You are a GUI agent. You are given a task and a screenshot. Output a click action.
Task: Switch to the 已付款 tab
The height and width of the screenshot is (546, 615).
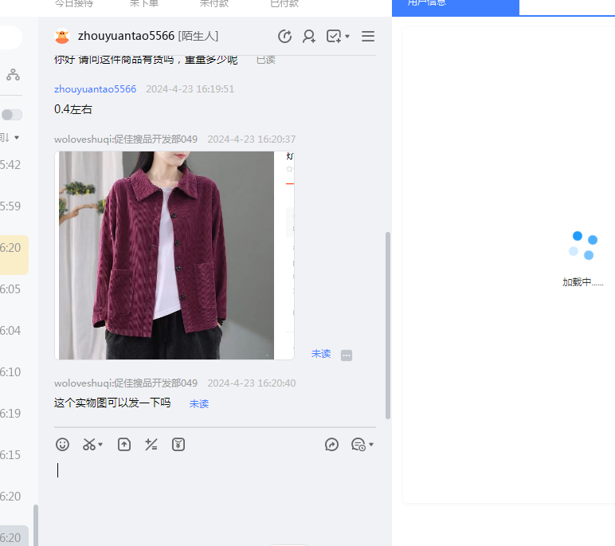(x=284, y=4)
